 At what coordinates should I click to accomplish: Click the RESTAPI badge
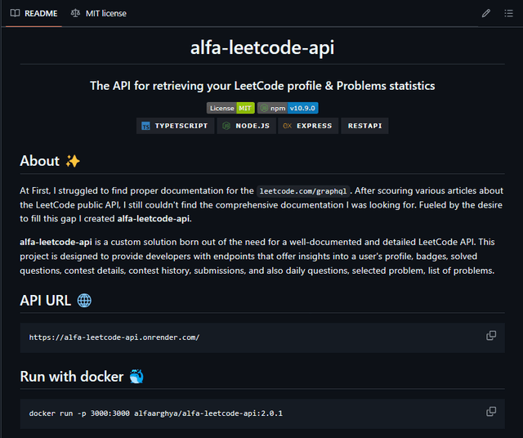pos(364,126)
